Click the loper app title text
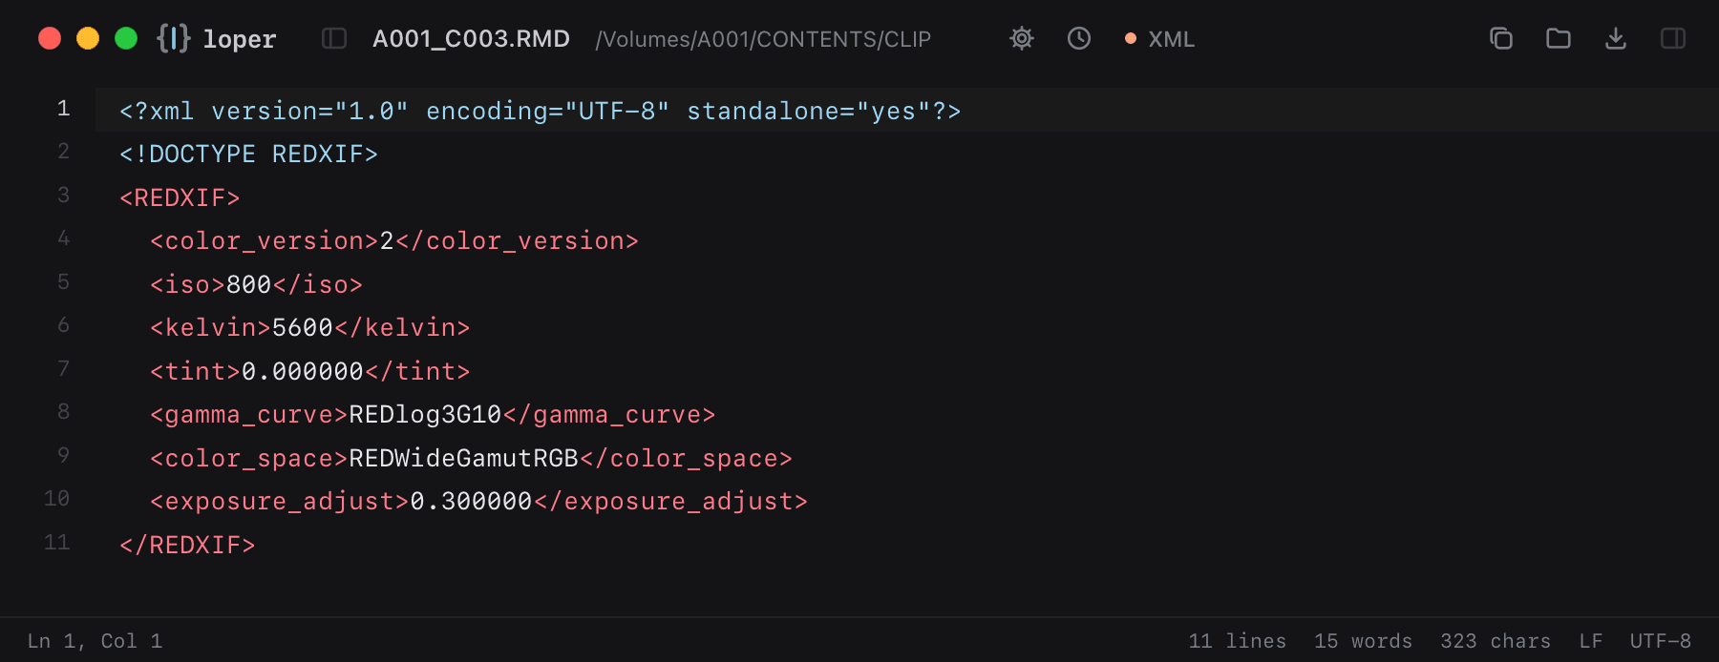Viewport: 1719px width, 662px height. coord(239,39)
